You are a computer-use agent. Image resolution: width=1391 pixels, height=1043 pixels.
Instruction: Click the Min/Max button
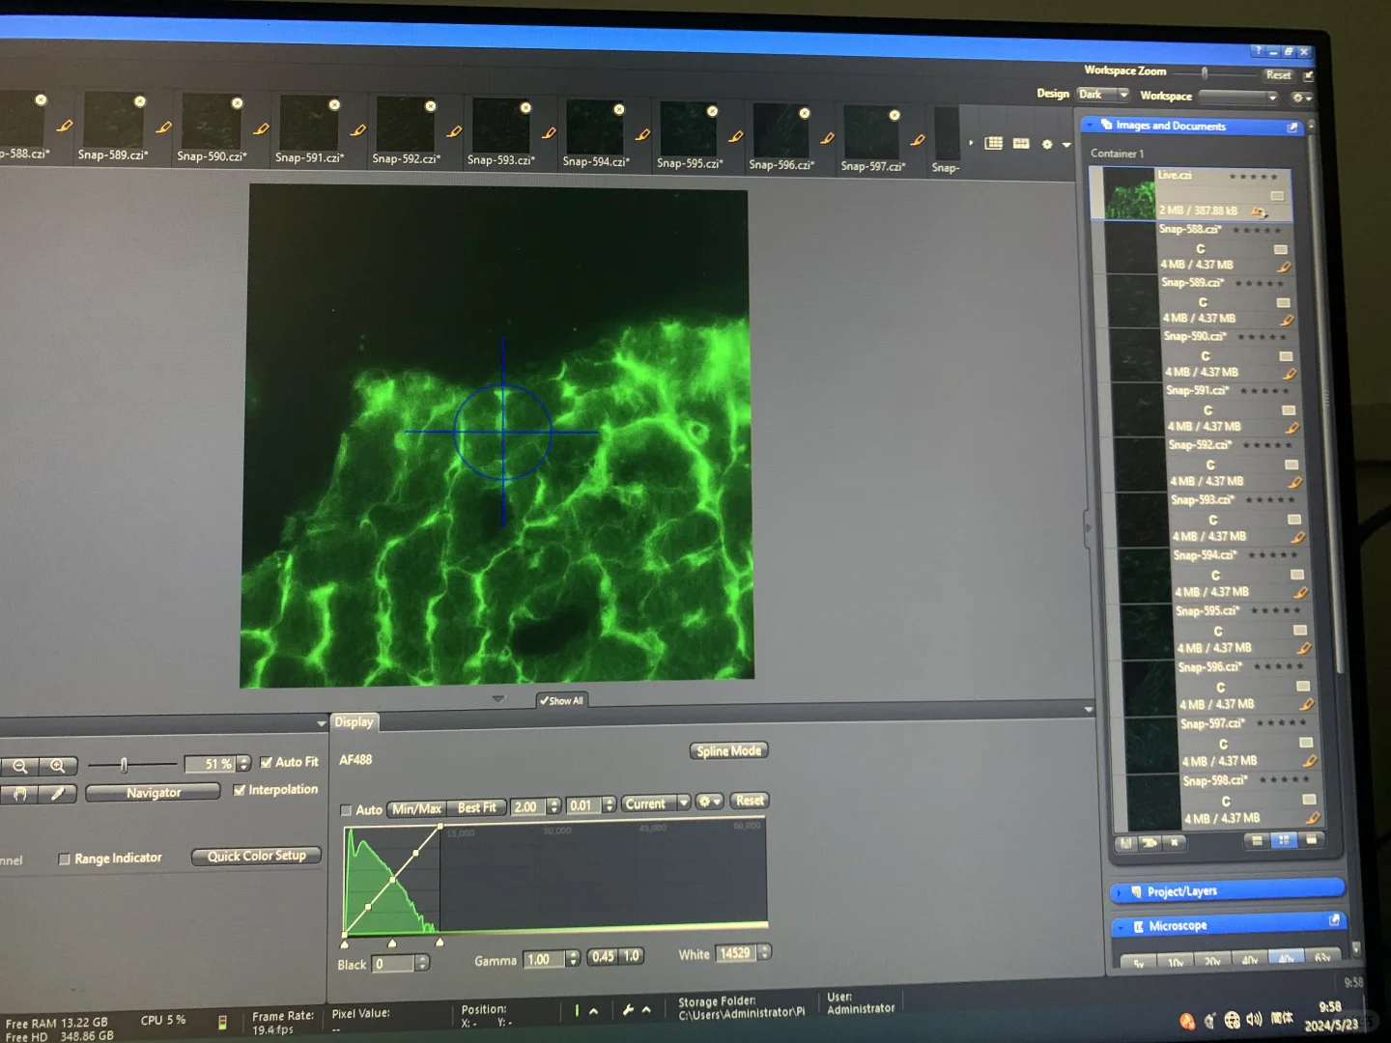(x=417, y=808)
